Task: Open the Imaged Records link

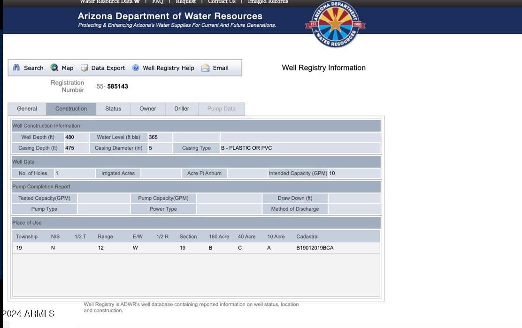Action: point(268,2)
